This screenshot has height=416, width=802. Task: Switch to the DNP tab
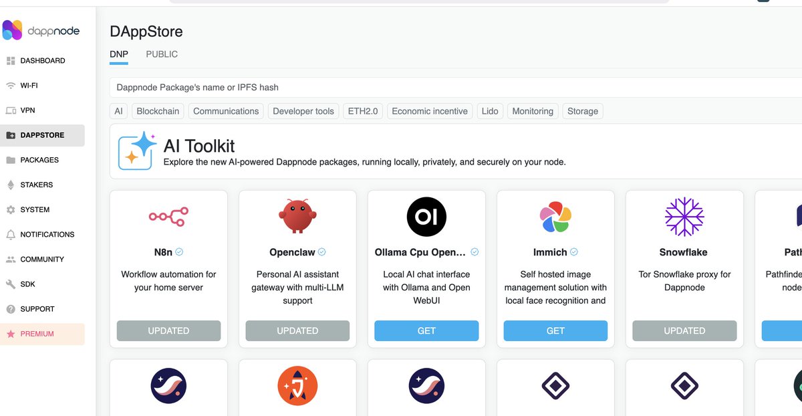coord(119,54)
